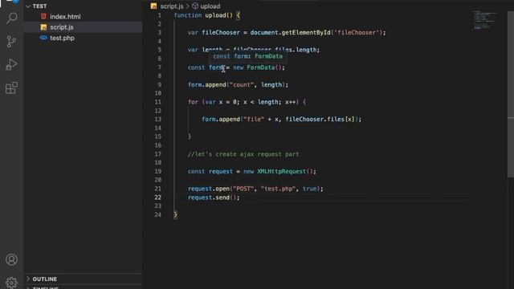Viewport: 514px width, 289px height.
Task: Click the closing brace on line 15
Action: [x=190, y=136]
